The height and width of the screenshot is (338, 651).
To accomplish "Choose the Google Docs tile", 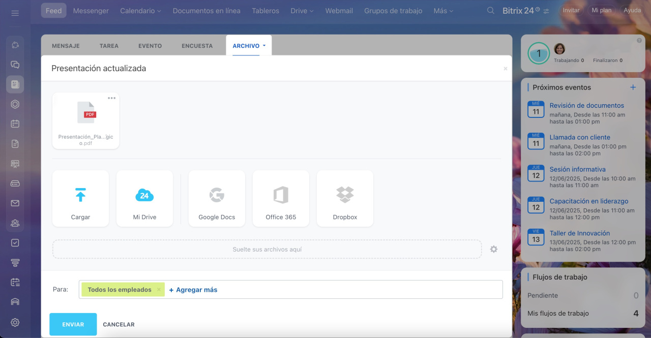I will (x=217, y=198).
